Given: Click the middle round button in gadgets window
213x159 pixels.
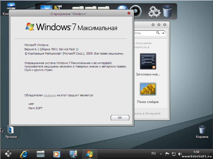Looking at the screenshot, I should pos(159,25).
